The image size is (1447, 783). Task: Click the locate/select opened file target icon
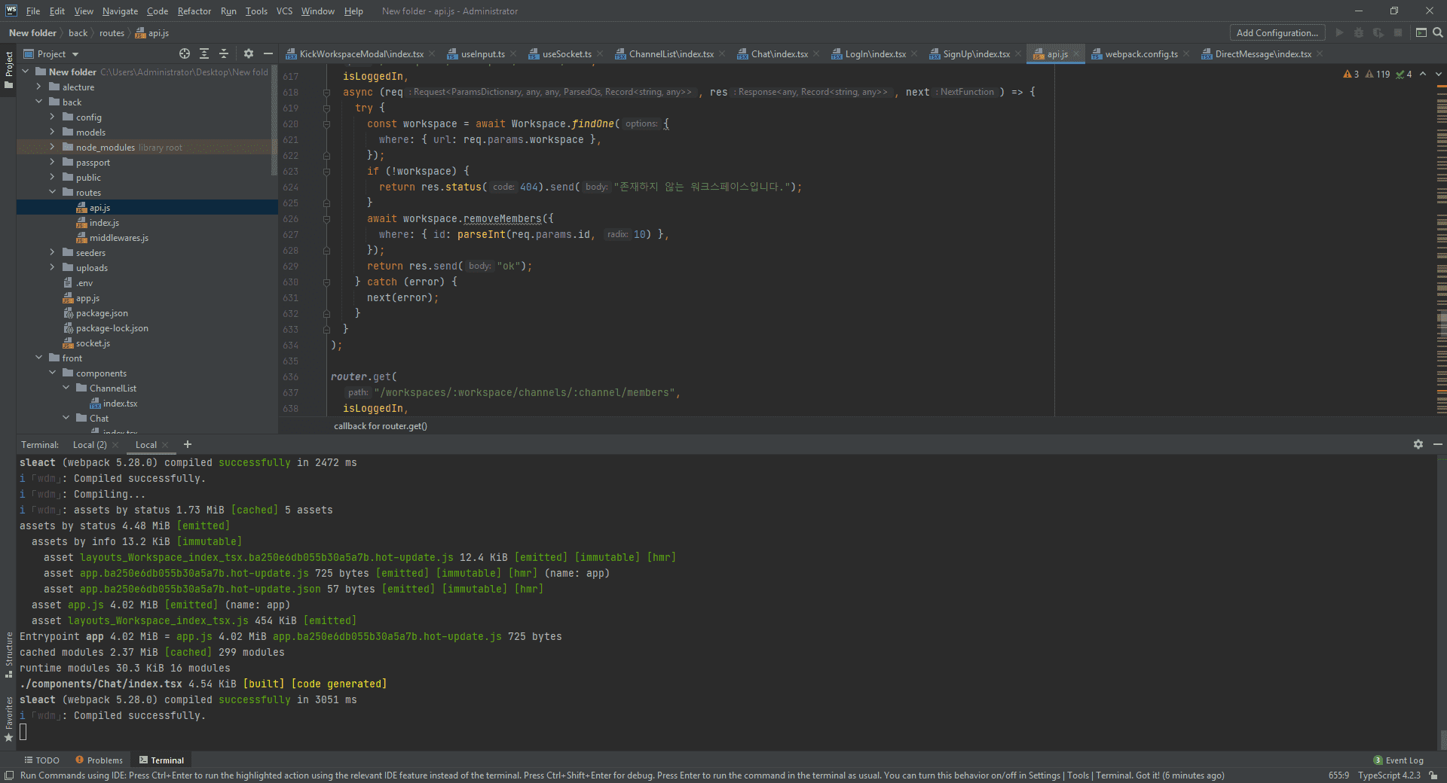pyautogui.click(x=185, y=53)
